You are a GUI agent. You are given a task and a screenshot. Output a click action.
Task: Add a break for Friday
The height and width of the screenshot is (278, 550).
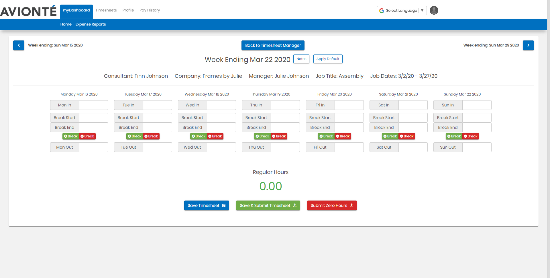tap(326, 136)
